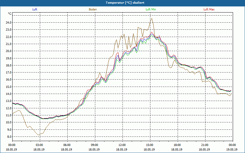
Task: Click the 12,0 y-axis value
Action: click(x=9, y=108)
